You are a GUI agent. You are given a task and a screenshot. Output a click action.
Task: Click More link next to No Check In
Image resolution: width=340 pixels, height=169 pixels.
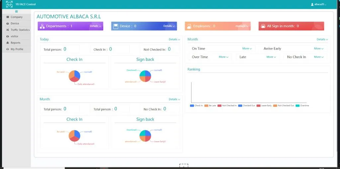(x=319, y=57)
